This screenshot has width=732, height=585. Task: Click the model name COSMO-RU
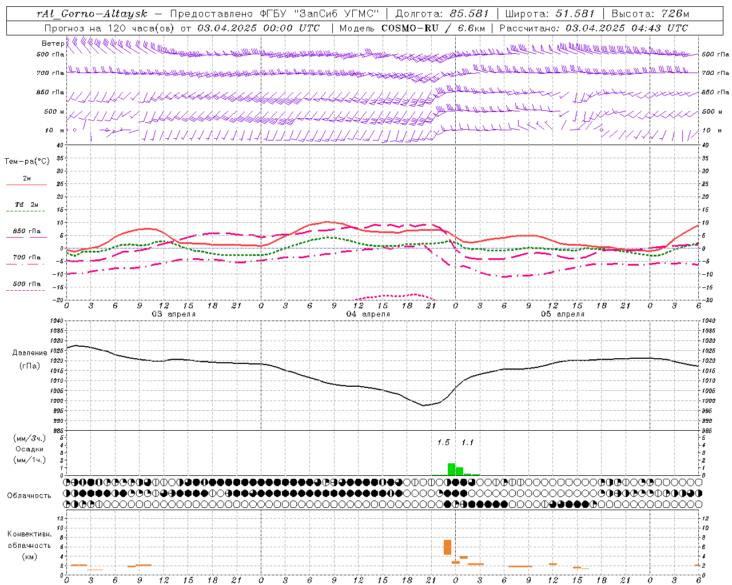pyautogui.click(x=409, y=28)
